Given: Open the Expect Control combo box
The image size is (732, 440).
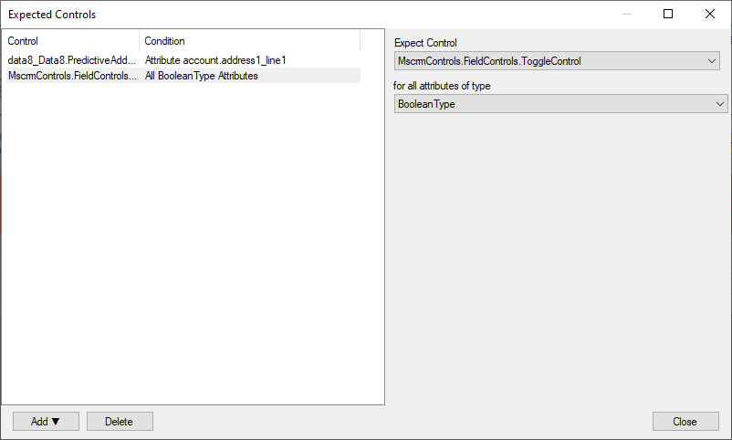Looking at the screenshot, I should 557,61.
